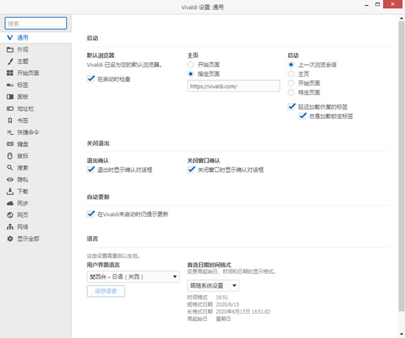
Task: Open 外观 settings section
Action: 35,49
